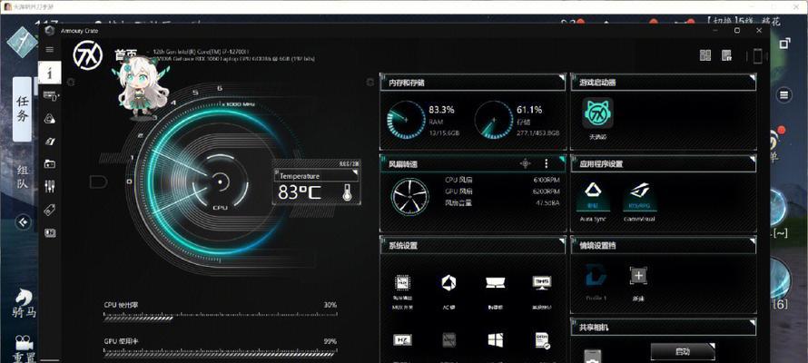Open fan speed panel three-dot menu
808x363 pixels.
tap(547, 163)
